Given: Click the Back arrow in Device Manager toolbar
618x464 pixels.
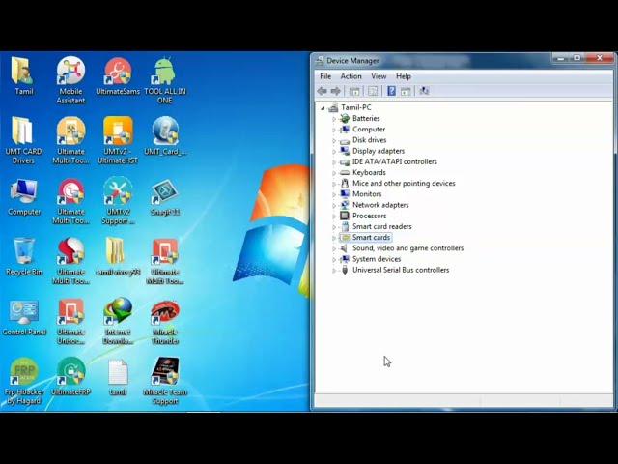Looking at the screenshot, I should point(322,91).
